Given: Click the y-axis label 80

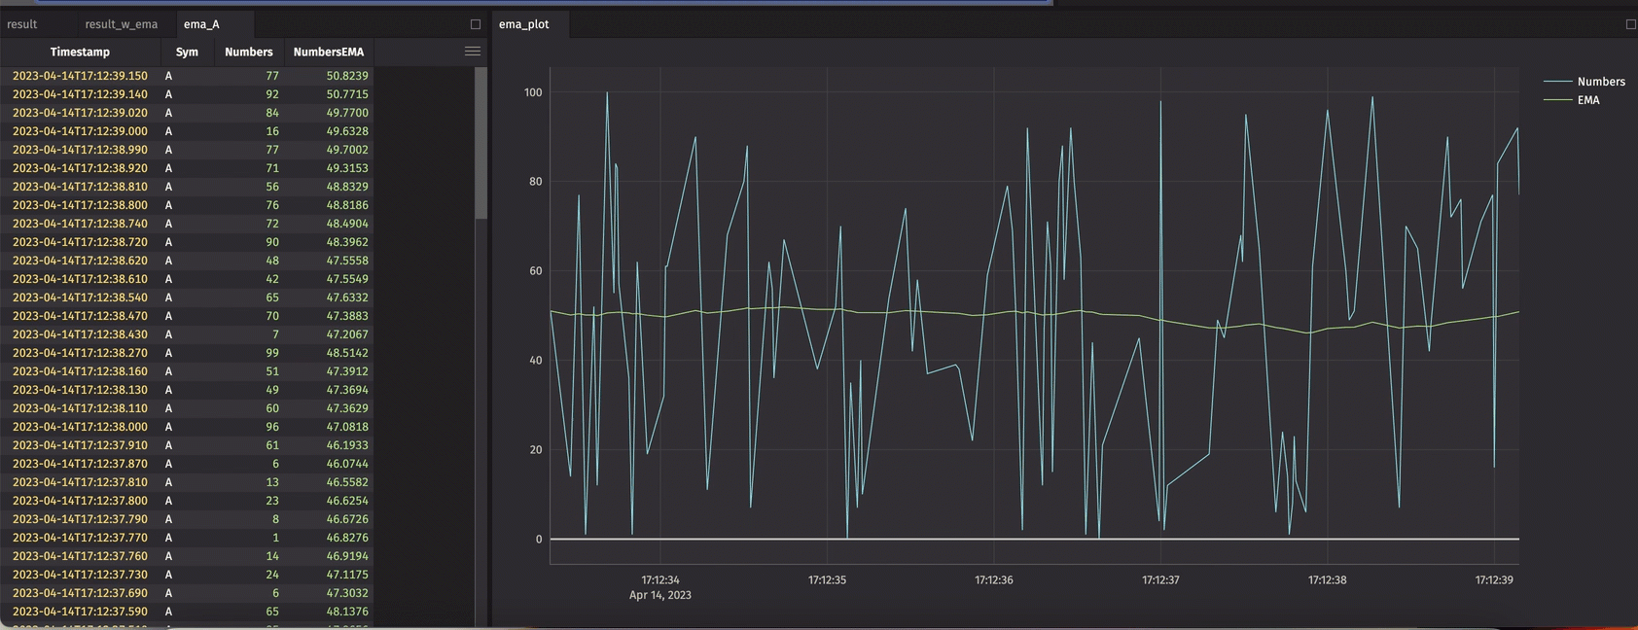Looking at the screenshot, I should 536,182.
